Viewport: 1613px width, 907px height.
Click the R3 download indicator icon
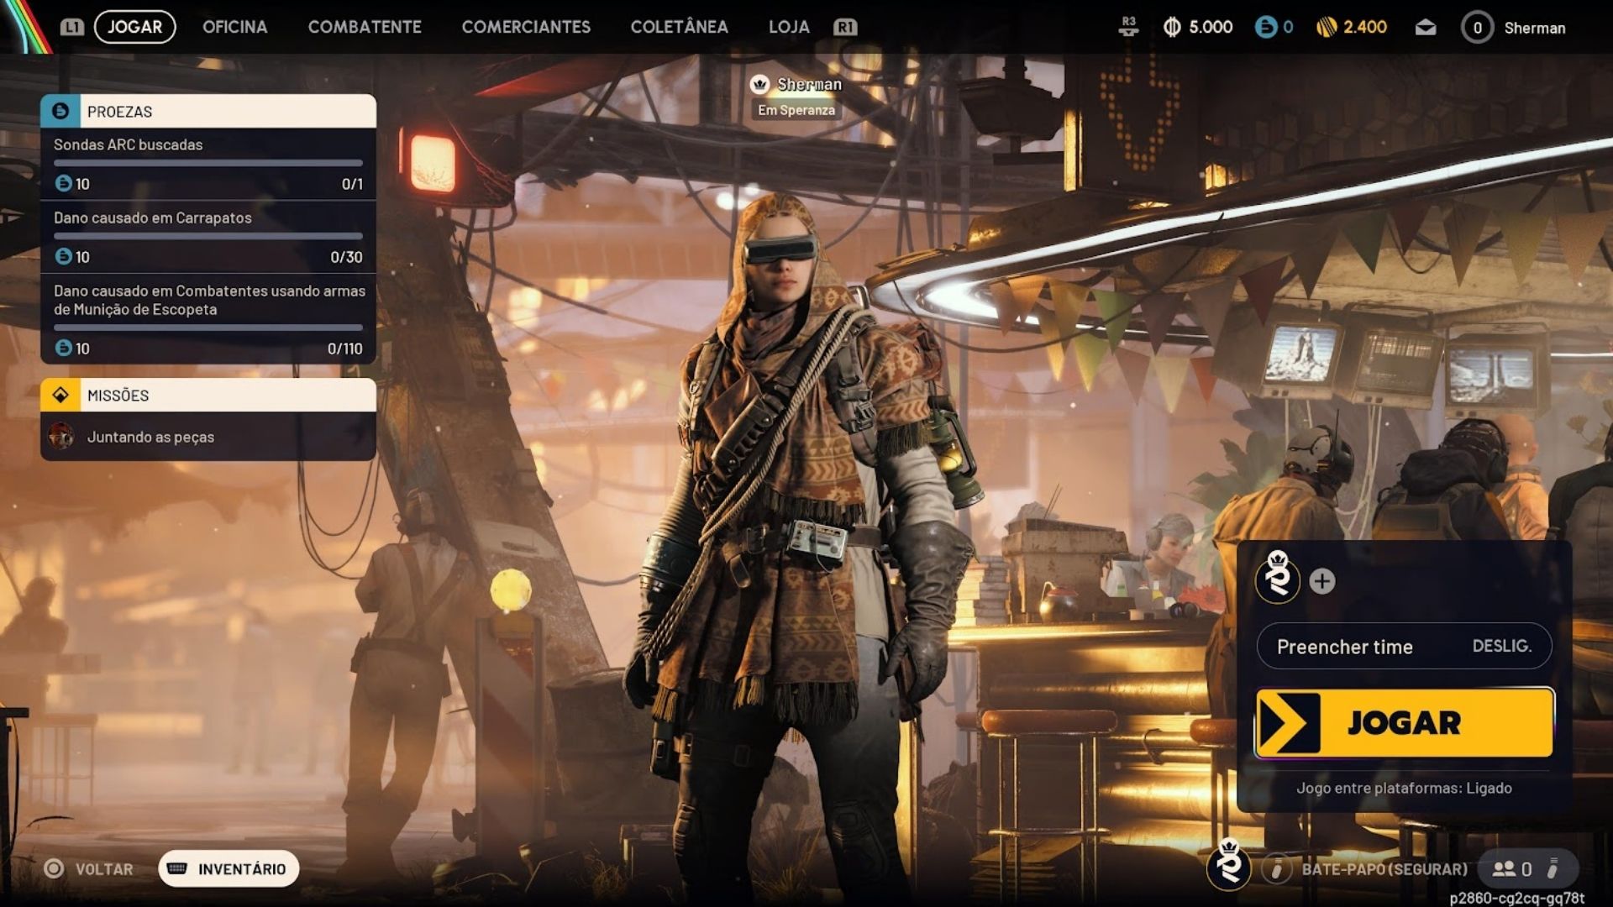pos(1128,27)
